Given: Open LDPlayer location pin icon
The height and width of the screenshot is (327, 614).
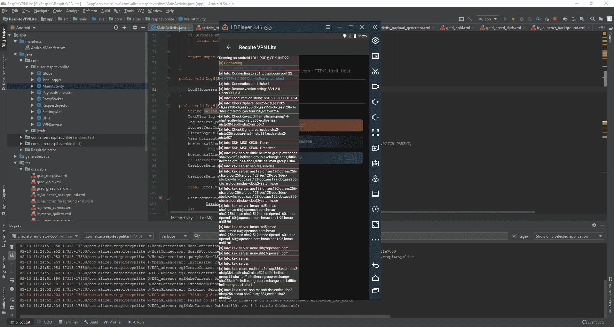Looking at the screenshot, I should click(x=375, y=179).
